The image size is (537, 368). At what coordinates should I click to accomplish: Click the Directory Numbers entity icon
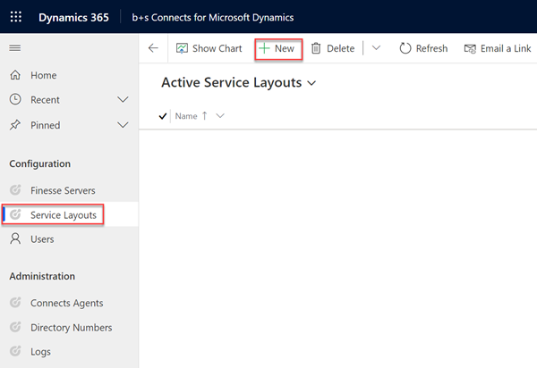[15, 327]
